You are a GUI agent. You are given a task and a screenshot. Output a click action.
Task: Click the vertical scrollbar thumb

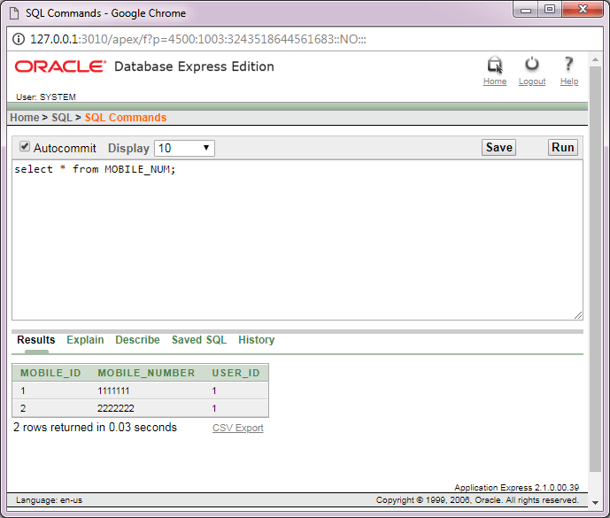pyautogui.click(x=595, y=269)
